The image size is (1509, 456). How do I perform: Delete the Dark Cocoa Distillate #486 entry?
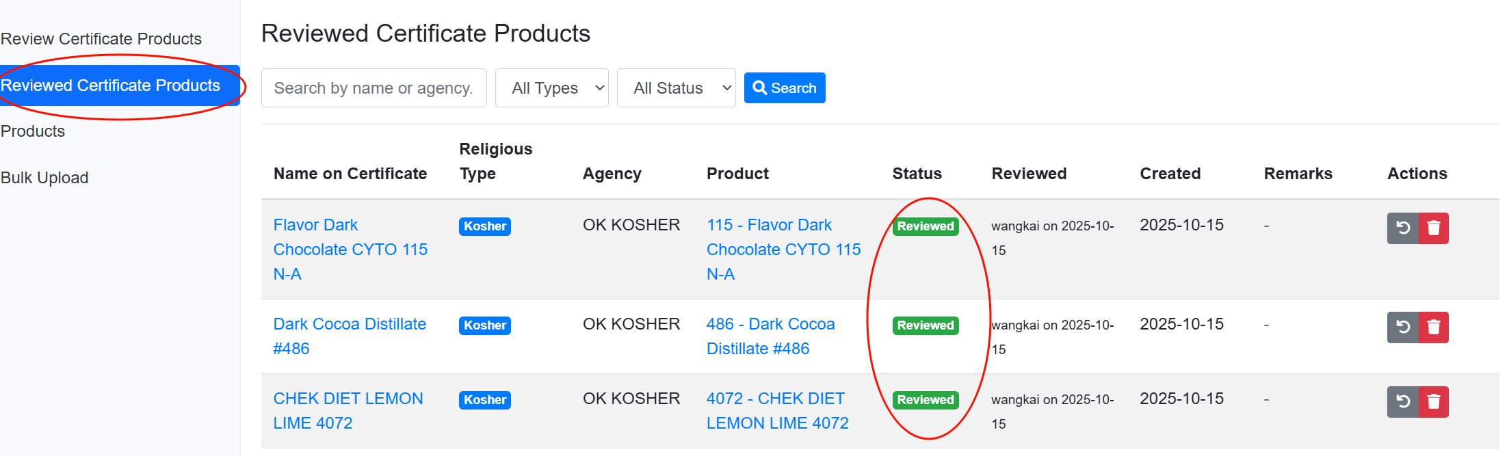tap(1434, 327)
